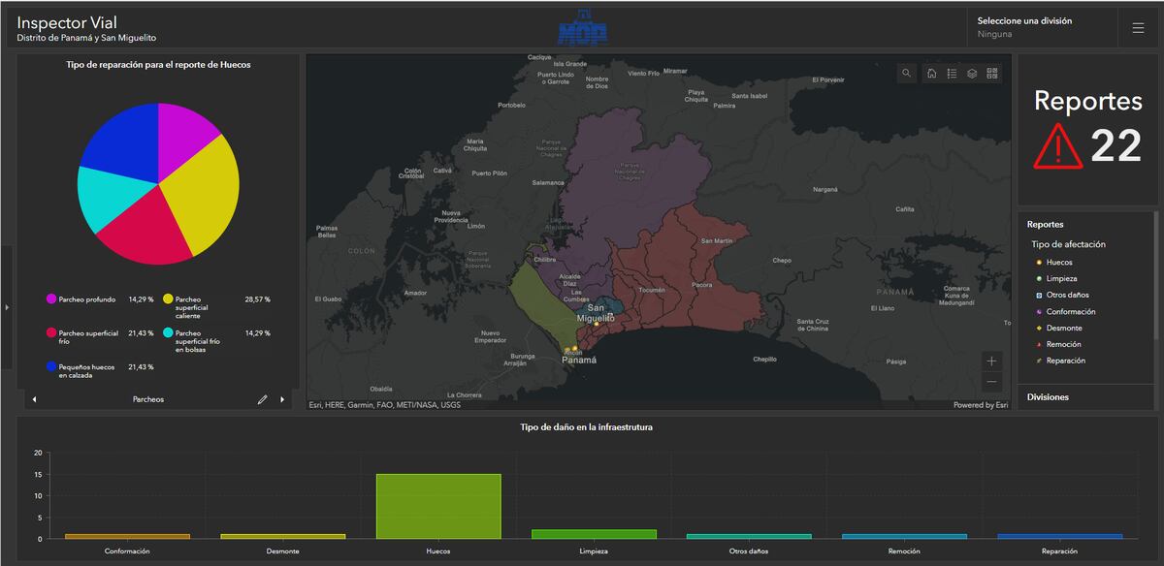
Task: Show the map legend list
Action: 952,74
